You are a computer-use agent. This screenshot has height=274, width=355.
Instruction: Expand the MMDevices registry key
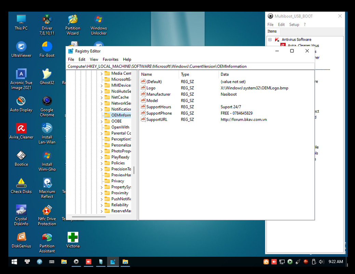coord(101,86)
